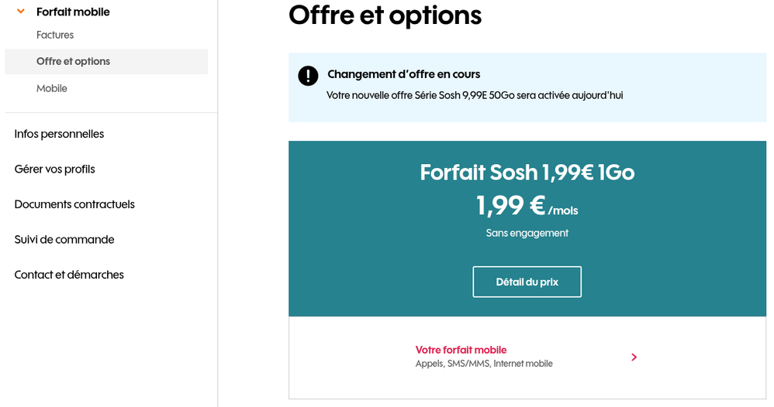This screenshot has width=774, height=407.
Task: Click the Détail du prix button
Action: click(x=527, y=282)
